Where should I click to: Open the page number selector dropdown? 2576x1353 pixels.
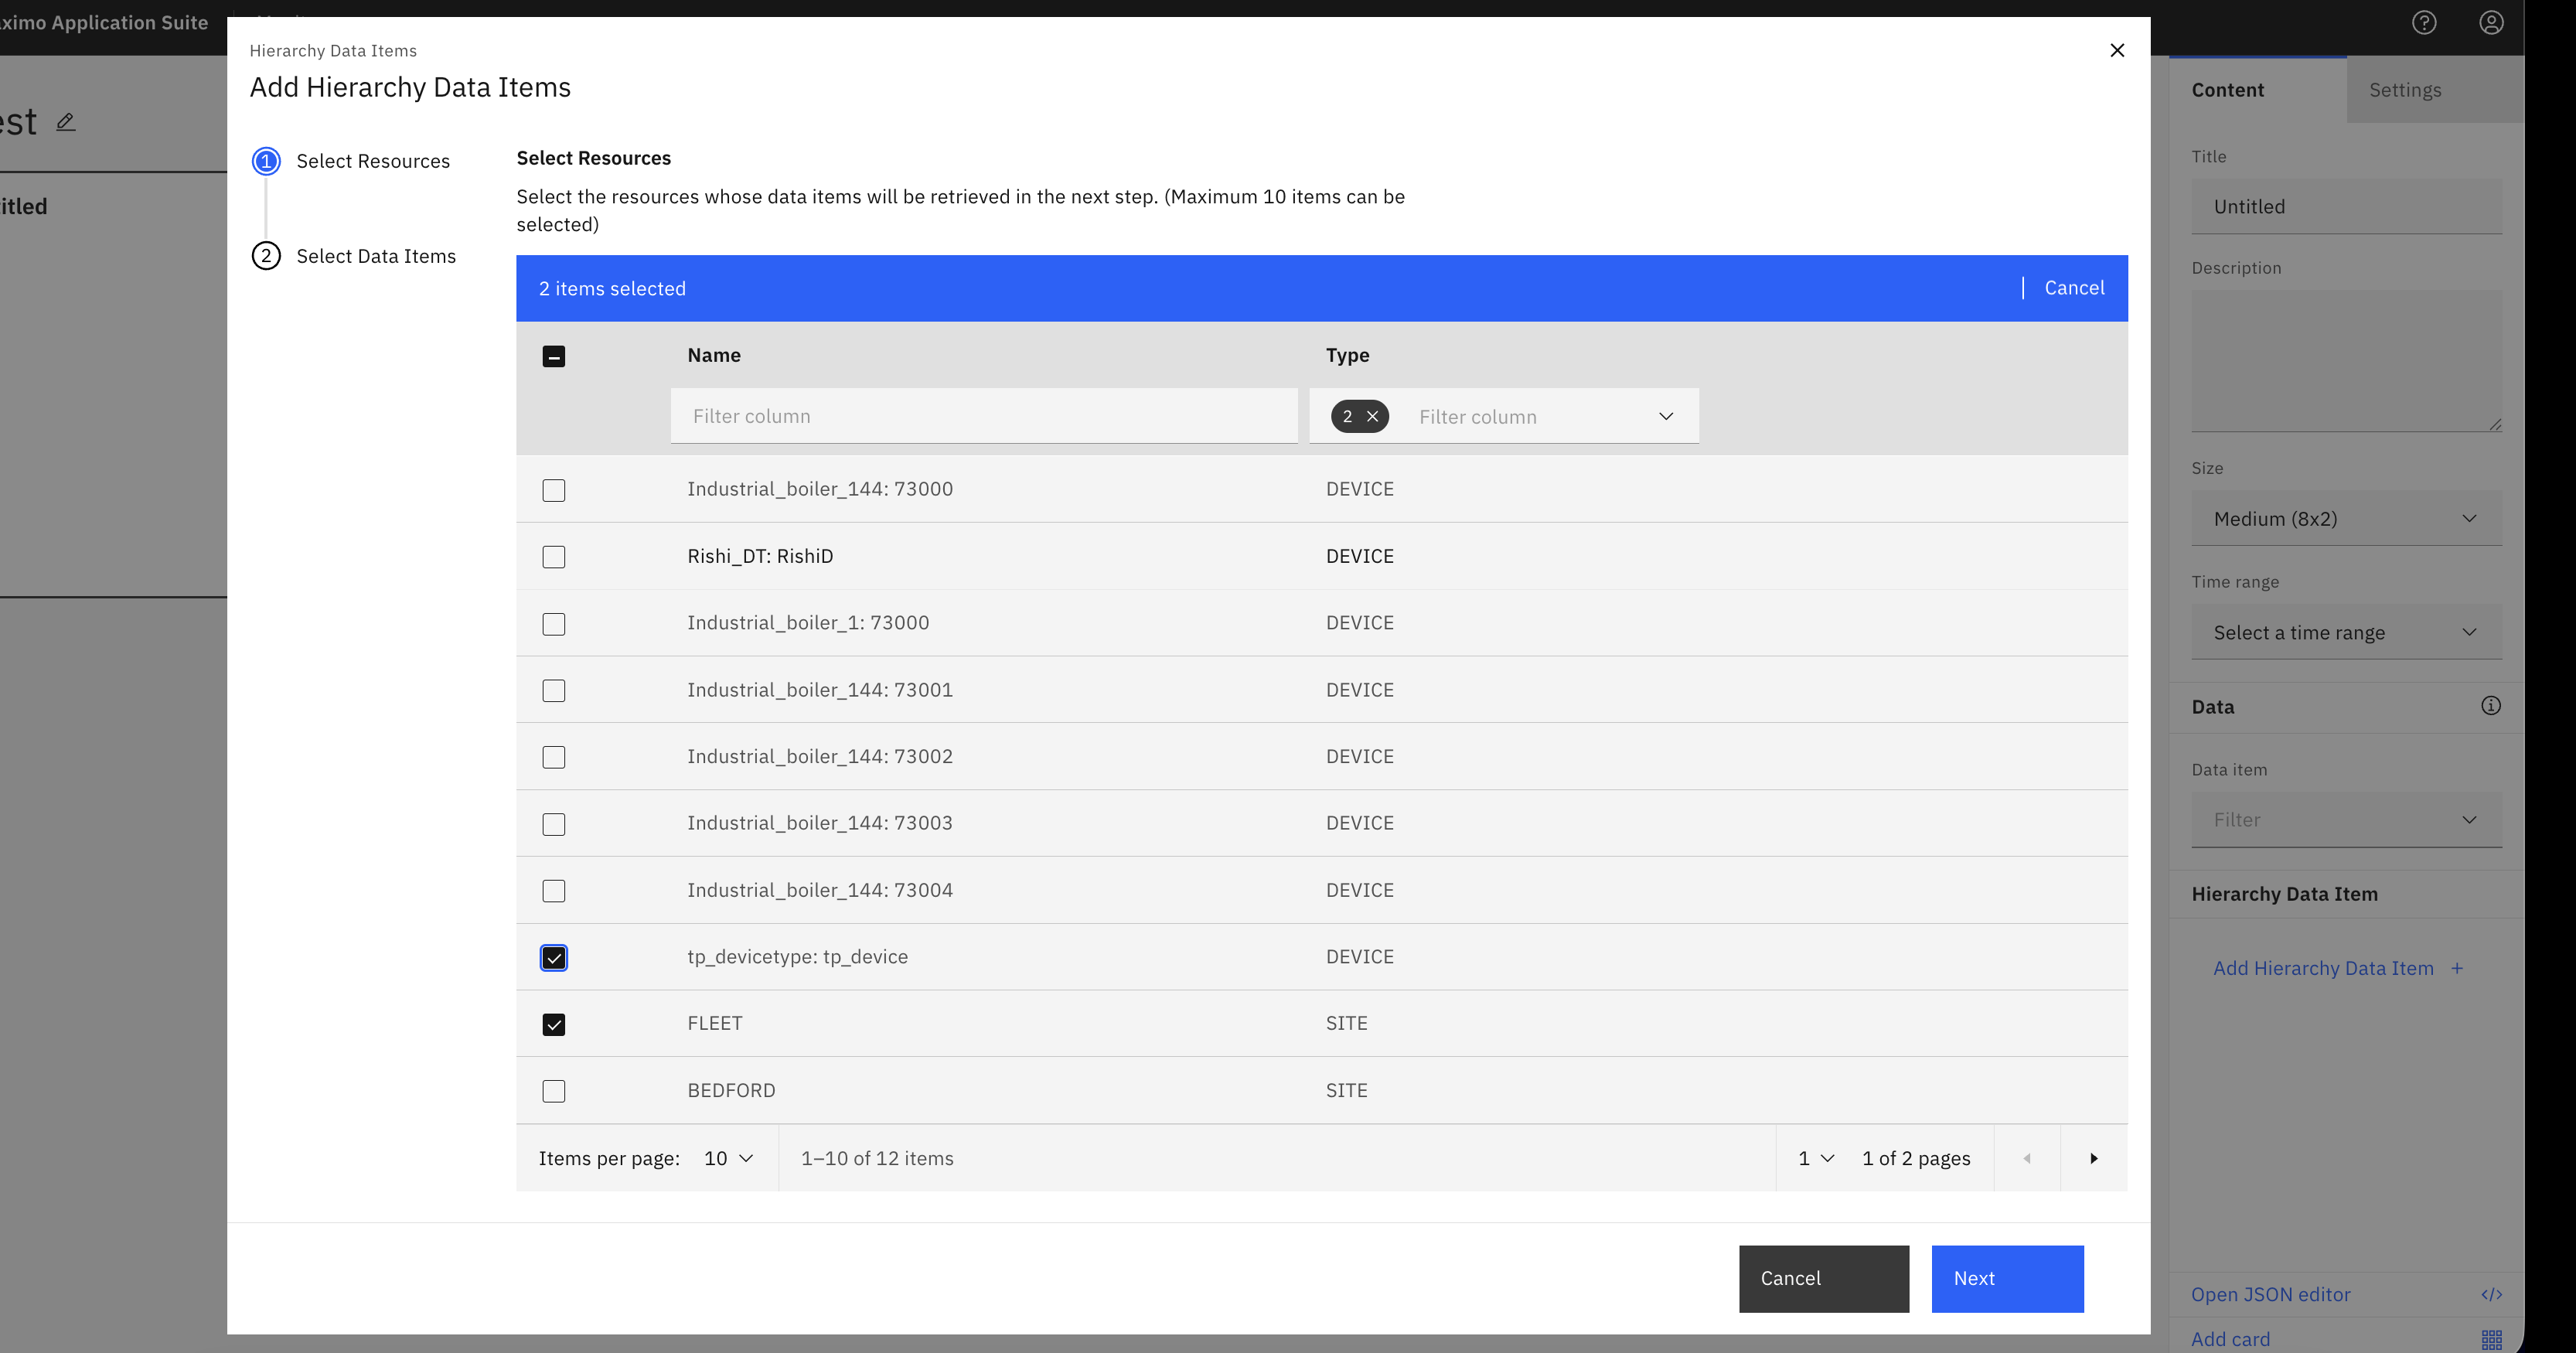1816,1158
